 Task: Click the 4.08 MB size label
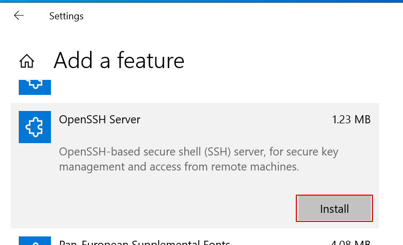pyautogui.click(x=351, y=242)
